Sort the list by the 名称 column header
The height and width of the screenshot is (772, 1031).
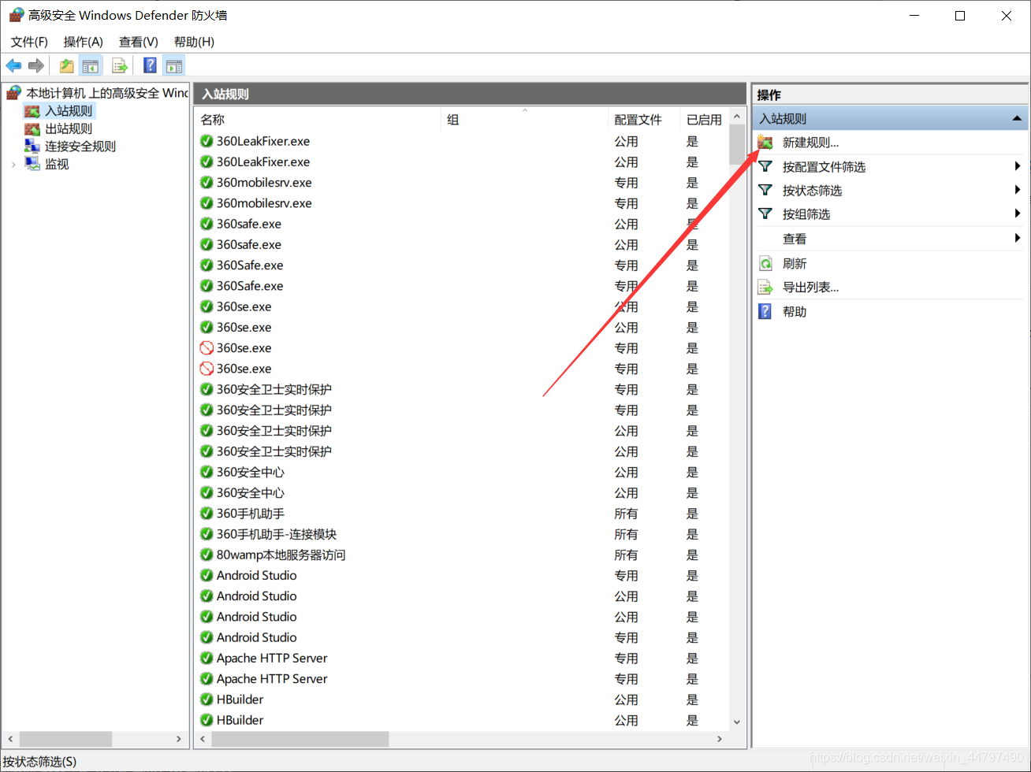coord(318,120)
